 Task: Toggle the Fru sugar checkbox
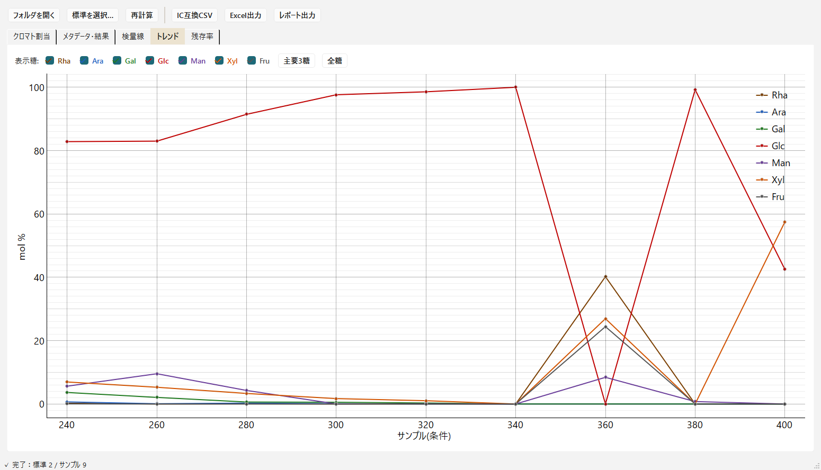click(252, 61)
